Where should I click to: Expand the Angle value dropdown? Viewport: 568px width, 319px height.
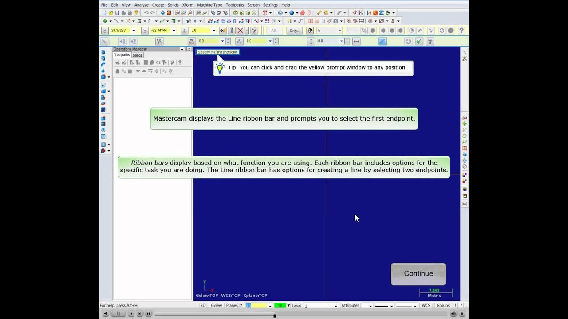tap(270, 41)
